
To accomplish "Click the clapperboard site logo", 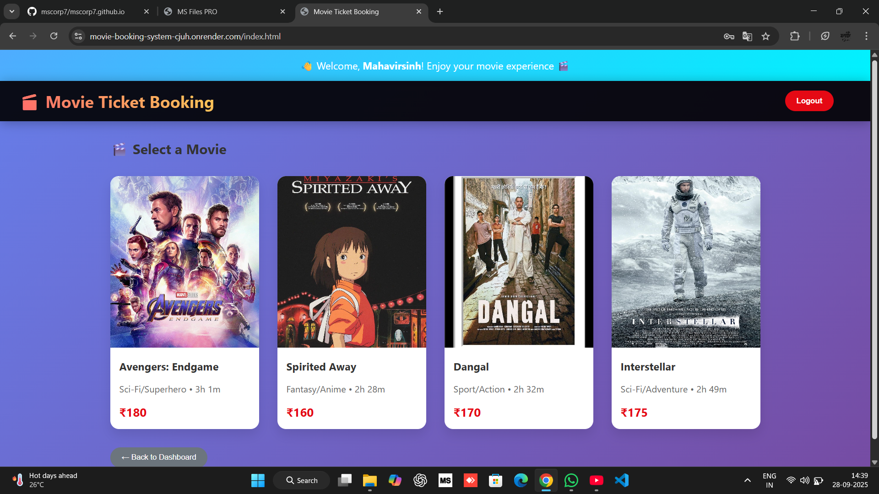I will pos(29,102).
